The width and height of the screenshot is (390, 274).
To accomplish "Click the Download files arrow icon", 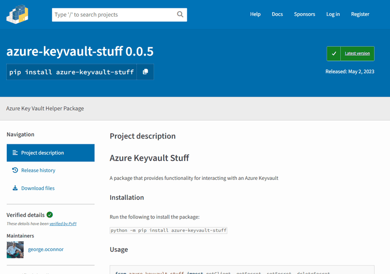I will point(15,188).
